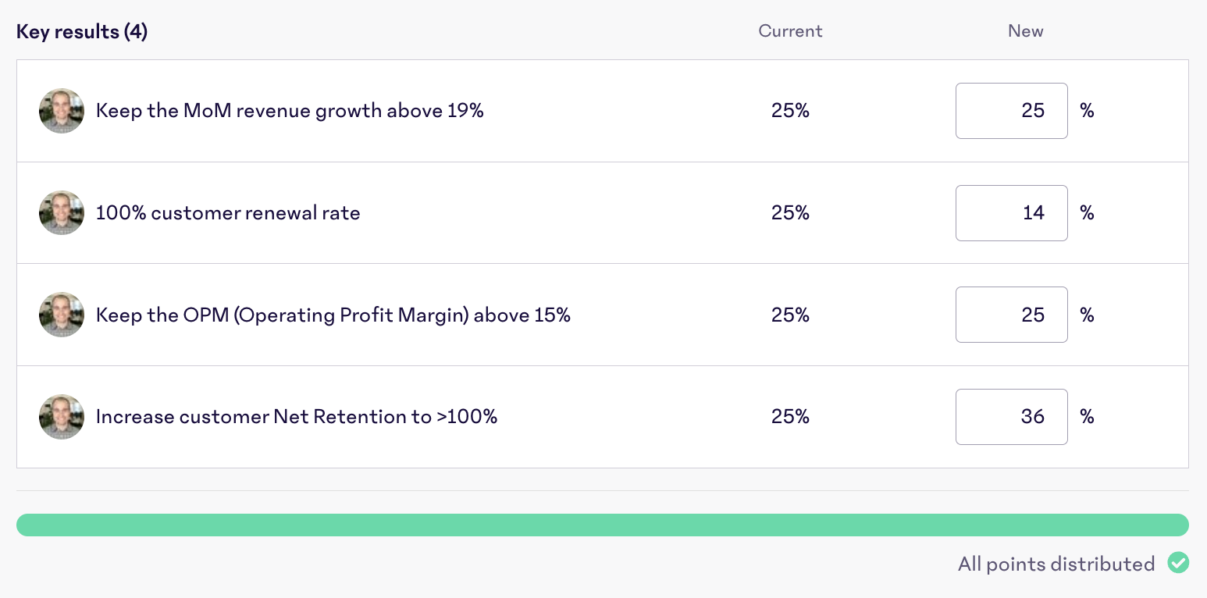This screenshot has height=598, width=1207.
Task: Click the green points distribution progress bar
Action: [602, 525]
